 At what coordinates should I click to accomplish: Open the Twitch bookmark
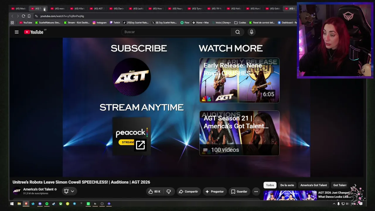115,23
